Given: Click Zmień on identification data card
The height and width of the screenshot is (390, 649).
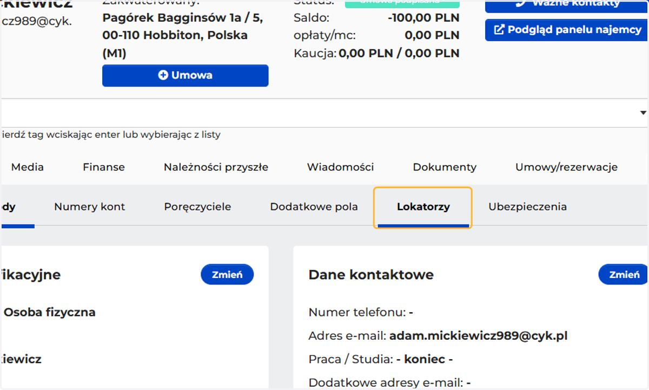Looking at the screenshot, I should coord(227,274).
